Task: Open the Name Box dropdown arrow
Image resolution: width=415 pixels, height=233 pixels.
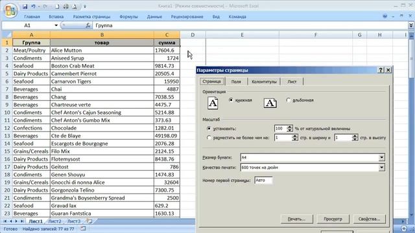Action: coord(56,25)
